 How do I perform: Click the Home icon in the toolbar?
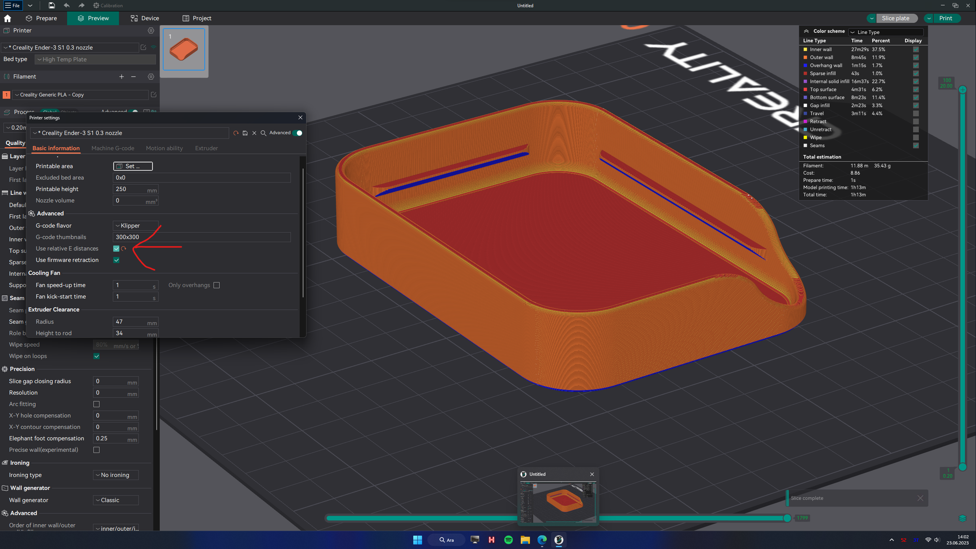click(8, 18)
